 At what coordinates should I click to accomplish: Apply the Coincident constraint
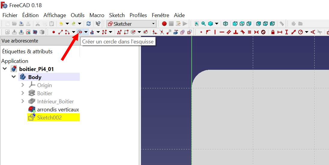pyautogui.click(x=201, y=32)
